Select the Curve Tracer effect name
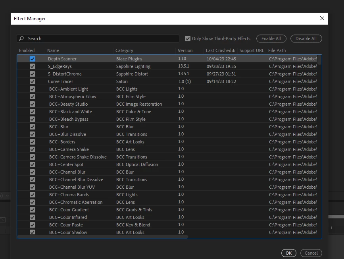 [x=61, y=81]
